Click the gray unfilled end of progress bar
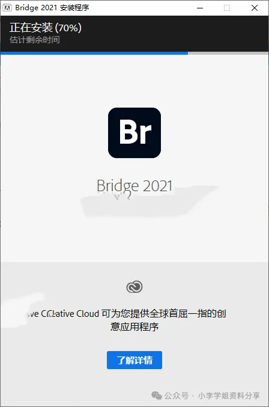 click(x=228, y=54)
